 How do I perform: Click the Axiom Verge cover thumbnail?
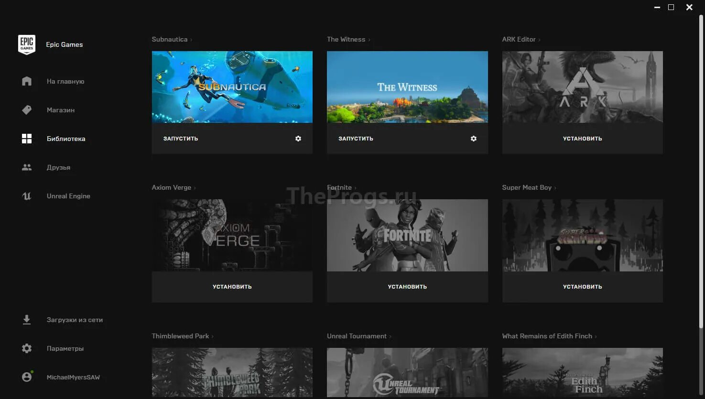click(232, 235)
